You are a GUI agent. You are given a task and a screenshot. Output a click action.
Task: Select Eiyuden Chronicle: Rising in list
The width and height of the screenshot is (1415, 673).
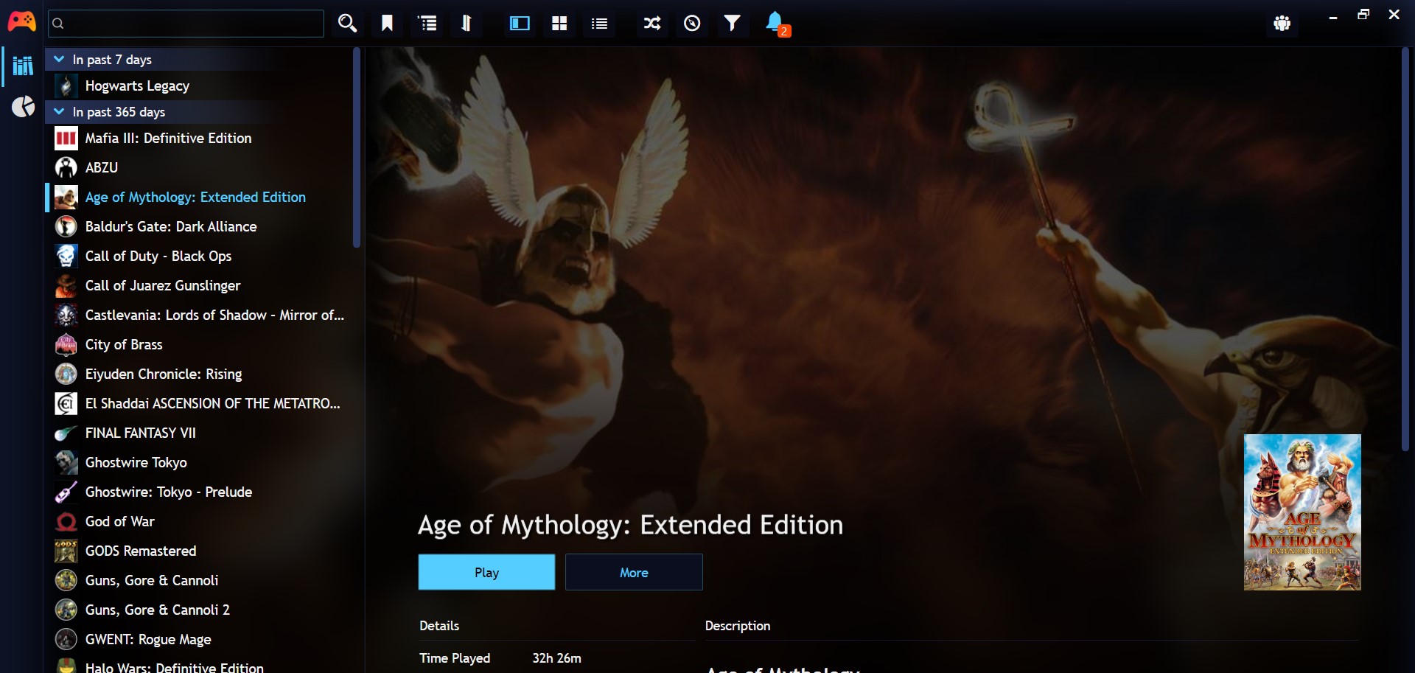click(199, 374)
